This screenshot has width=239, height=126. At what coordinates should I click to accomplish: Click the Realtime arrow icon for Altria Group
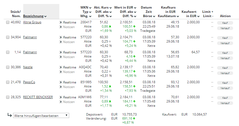61,22
